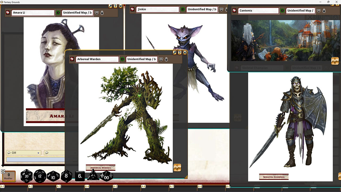Toggle ID visibility on the Jinkin window
The height and width of the screenshot is (192, 341).
pyautogui.click(x=183, y=9)
